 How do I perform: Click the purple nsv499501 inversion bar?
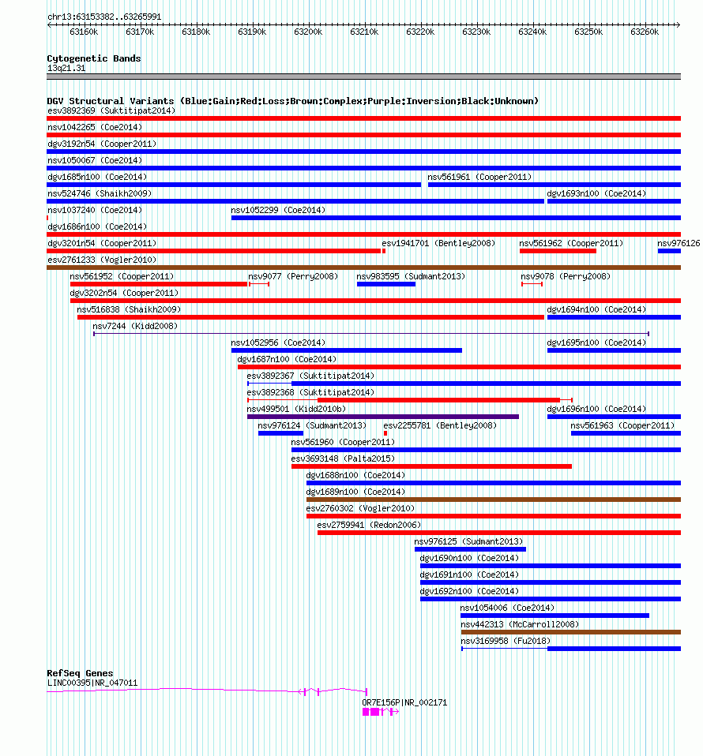(x=383, y=417)
